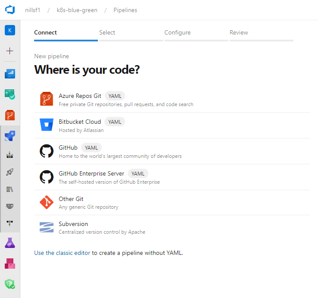318x298 pixels.
Task: Click Use the classic editor link
Action: coord(62,253)
